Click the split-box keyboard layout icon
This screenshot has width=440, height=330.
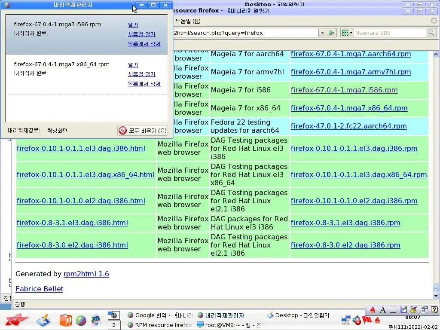393,310
